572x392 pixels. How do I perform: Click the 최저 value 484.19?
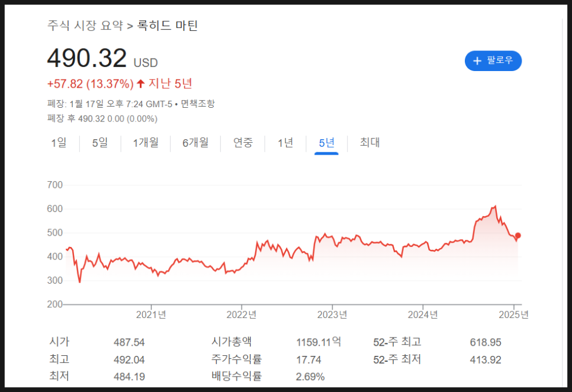[x=129, y=377]
